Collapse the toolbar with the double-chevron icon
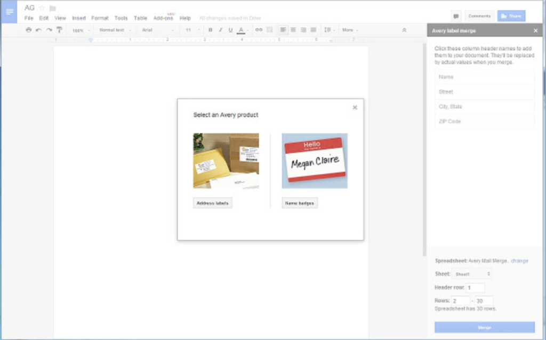Image resolution: width=546 pixels, height=340 pixels. (404, 30)
